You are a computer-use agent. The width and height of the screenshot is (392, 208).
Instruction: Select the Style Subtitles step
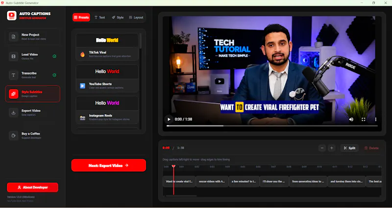point(32,94)
